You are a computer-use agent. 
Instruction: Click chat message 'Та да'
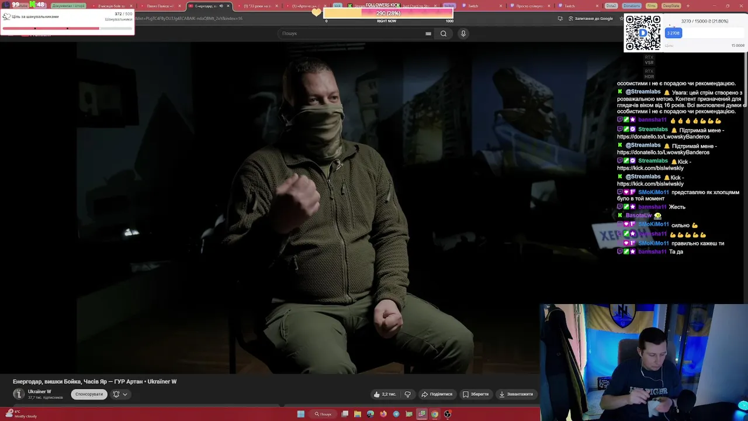point(676,252)
